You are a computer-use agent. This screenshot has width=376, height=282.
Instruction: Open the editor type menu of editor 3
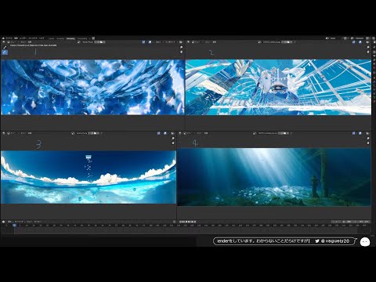coord(4,133)
